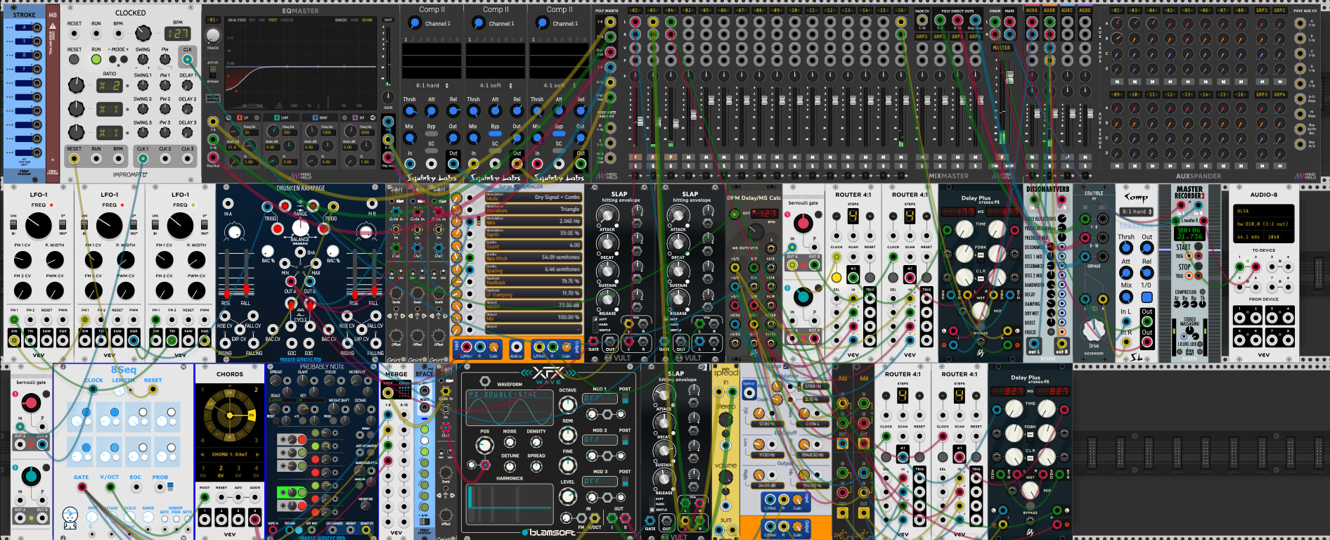Click the Clocked MODE minus button
The width and height of the screenshot is (1330, 540).
point(113,60)
